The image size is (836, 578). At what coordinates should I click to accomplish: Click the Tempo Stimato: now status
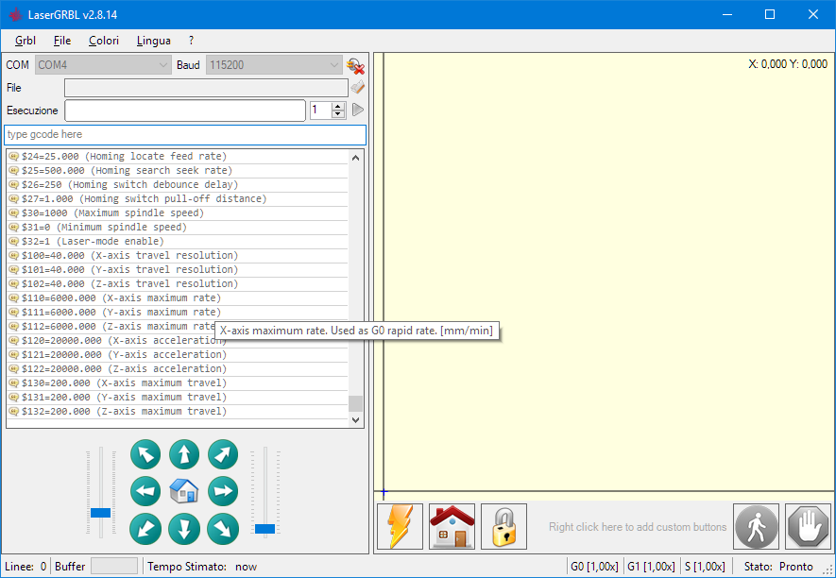[202, 567]
